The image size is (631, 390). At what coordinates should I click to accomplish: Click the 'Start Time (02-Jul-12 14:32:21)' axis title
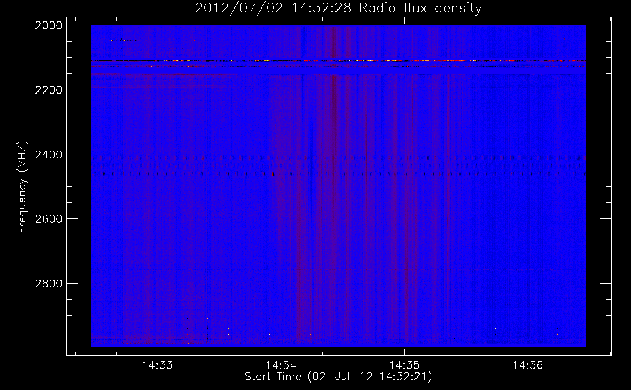338,377
